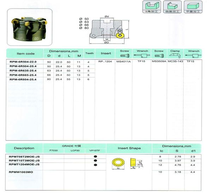This screenshot has height=195, width=223.
Task: Select item code RPM-6R504-22.0
Action: click(23, 62)
